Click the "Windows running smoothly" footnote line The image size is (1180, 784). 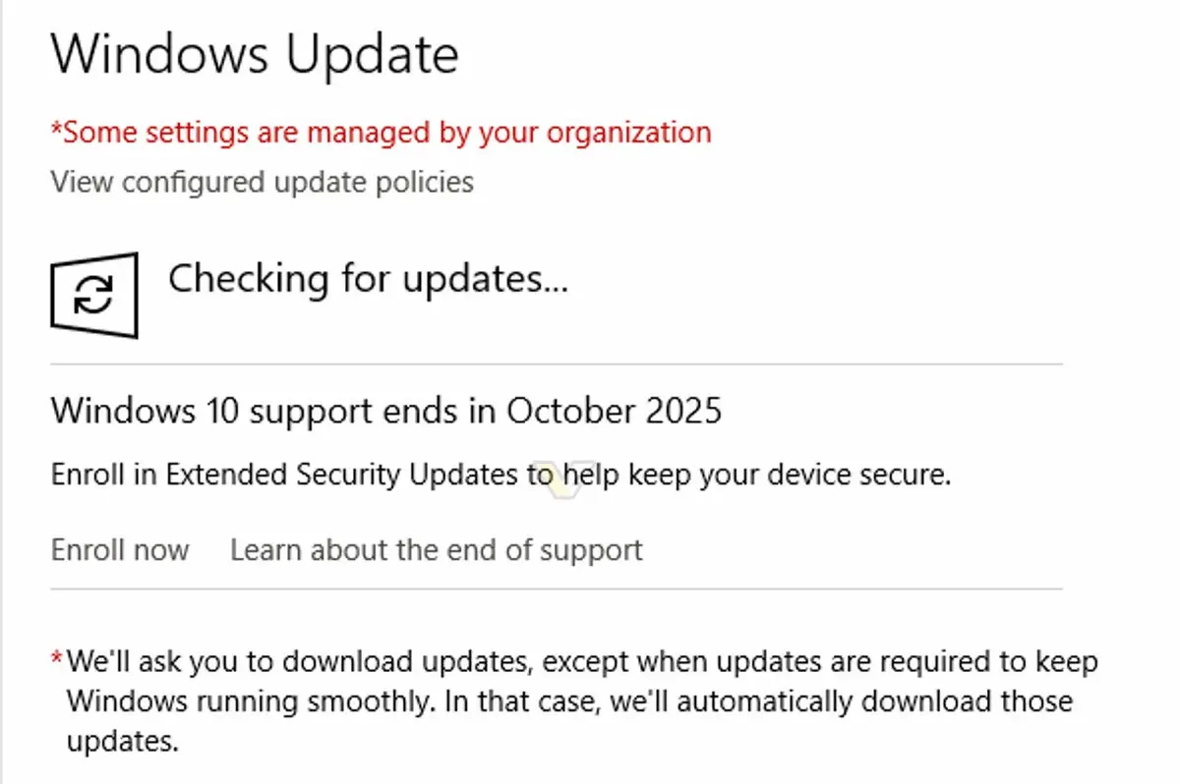pos(569,702)
